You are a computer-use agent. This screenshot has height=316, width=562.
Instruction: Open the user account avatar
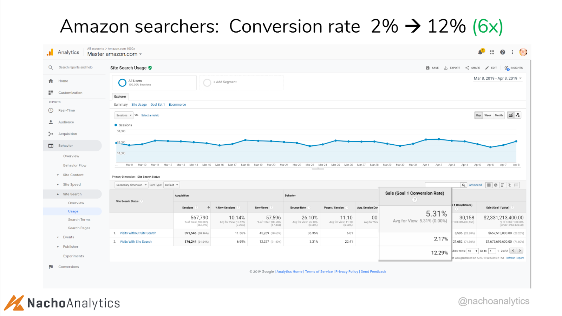pos(523,52)
